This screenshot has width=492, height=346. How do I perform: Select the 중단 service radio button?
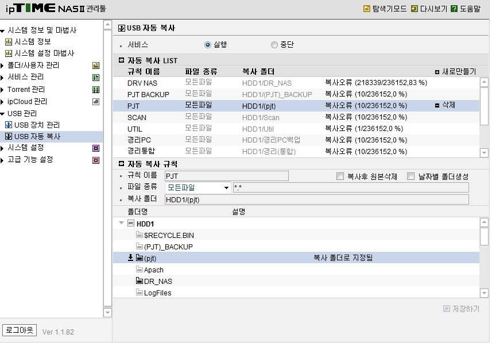274,45
